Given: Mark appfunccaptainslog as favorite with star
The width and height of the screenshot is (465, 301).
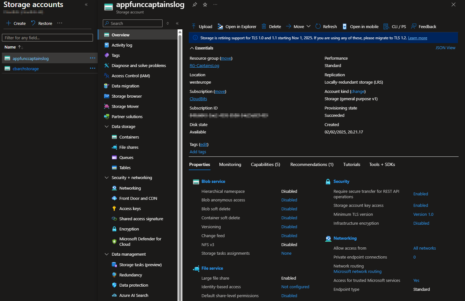Looking at the screenshot, I should pyautogui.click(x=205, y=4).
